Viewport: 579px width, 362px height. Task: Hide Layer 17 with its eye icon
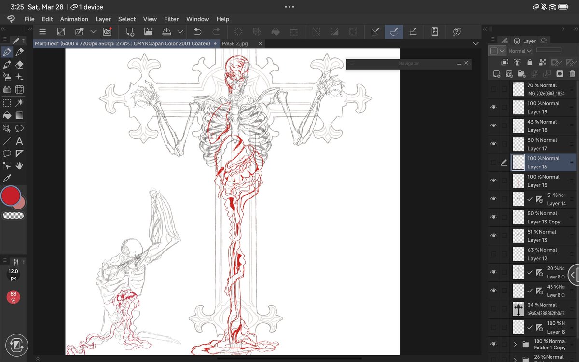coord(493,144)
